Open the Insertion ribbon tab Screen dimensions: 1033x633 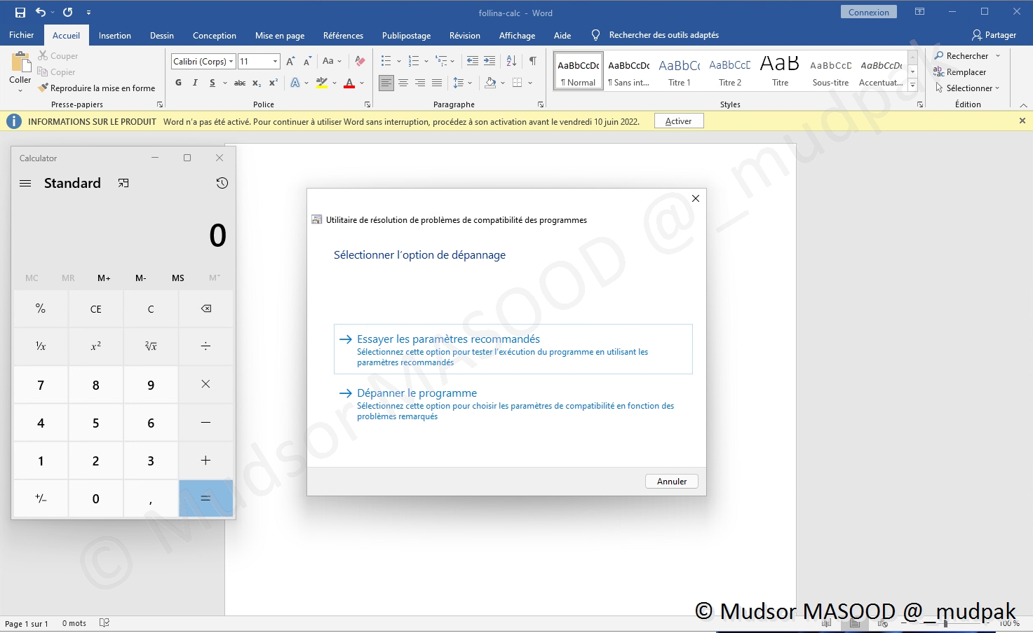pos(114,36)
